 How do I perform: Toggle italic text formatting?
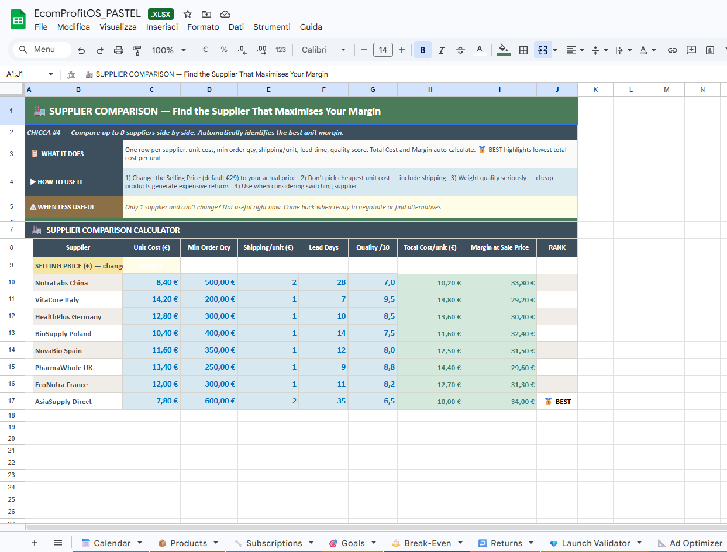coord(441,50)
